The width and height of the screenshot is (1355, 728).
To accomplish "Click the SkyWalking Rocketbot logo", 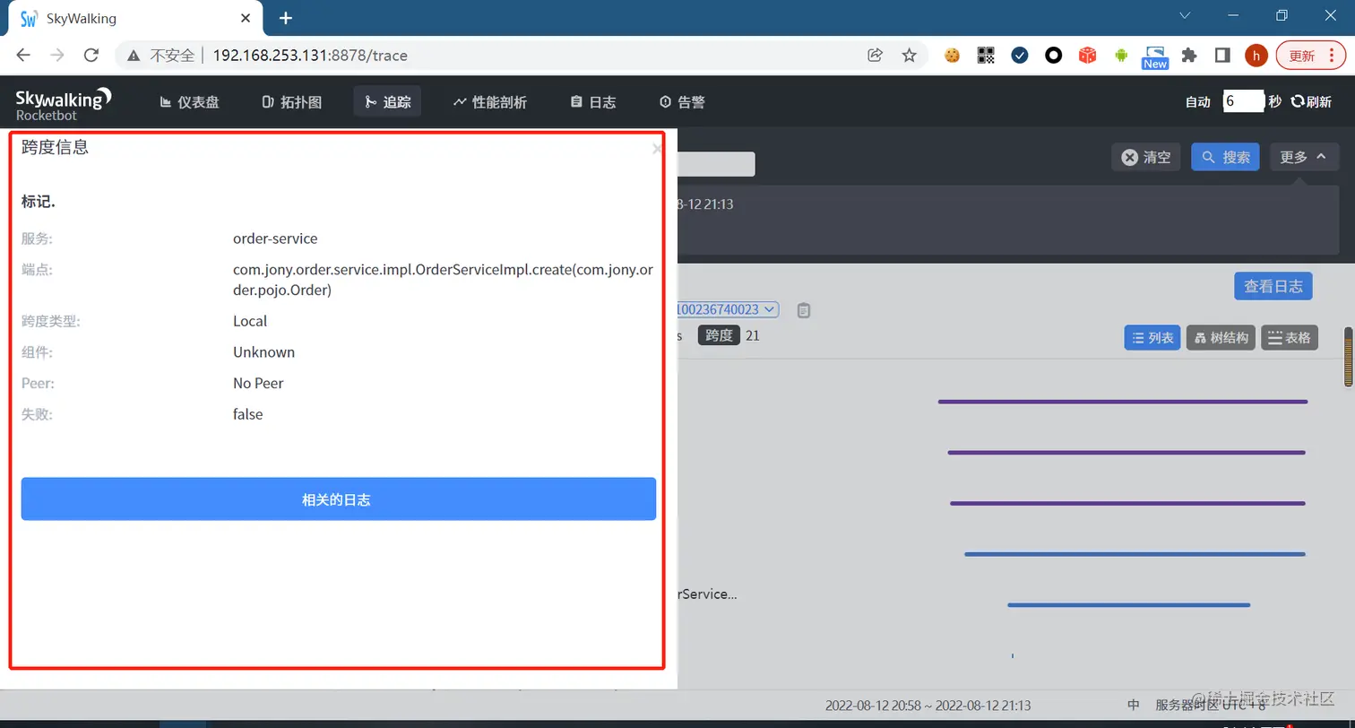I will coord(64,102).
